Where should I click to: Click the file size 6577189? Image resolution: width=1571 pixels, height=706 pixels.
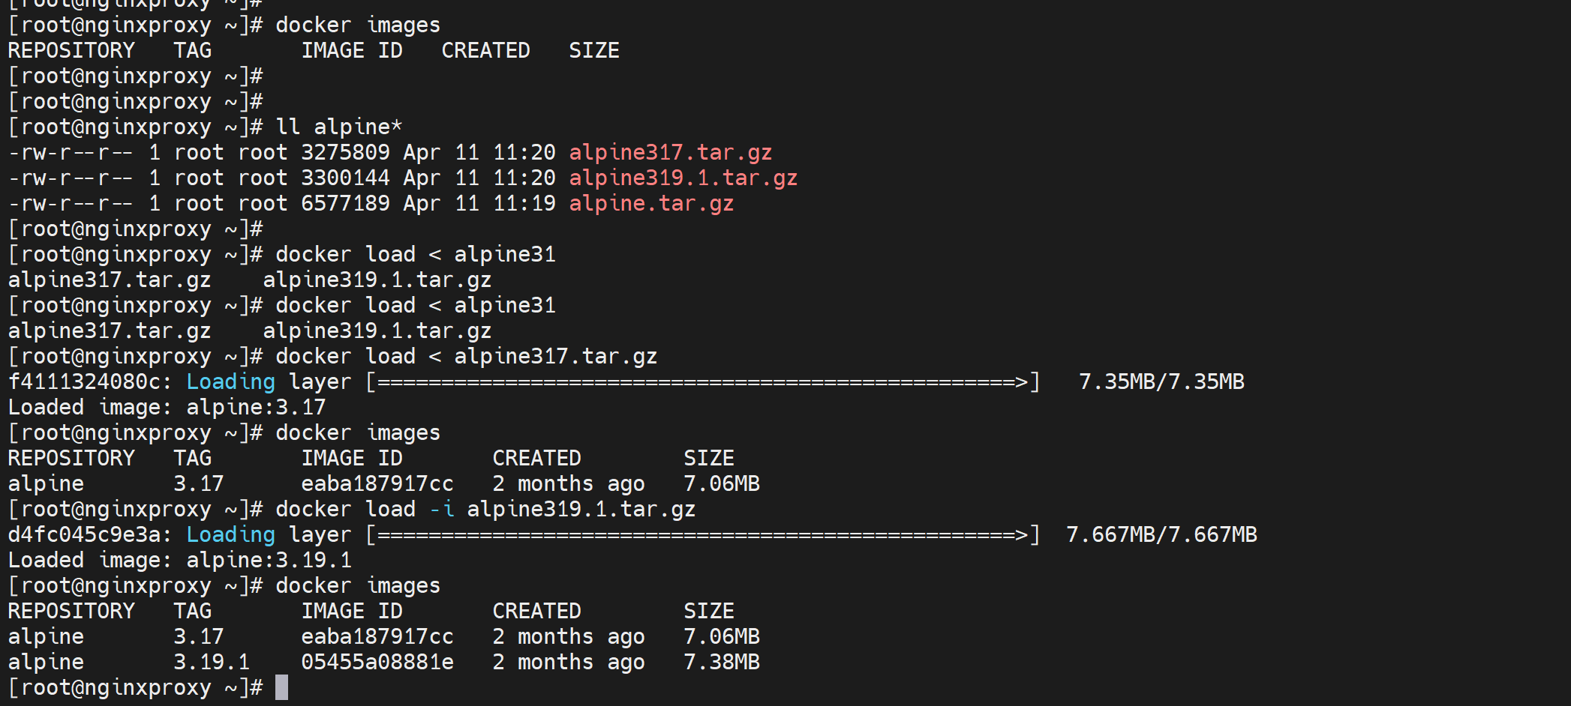tap(345, 204)
